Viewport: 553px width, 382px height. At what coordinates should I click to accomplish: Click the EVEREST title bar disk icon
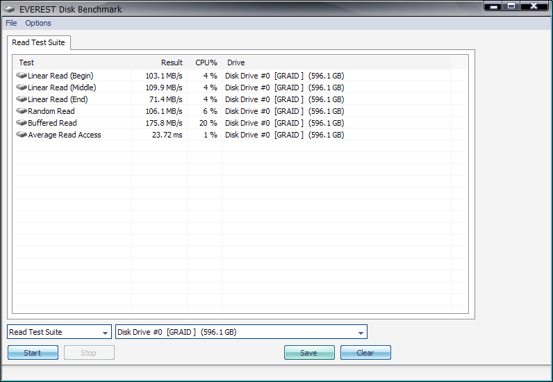(9, 9)
